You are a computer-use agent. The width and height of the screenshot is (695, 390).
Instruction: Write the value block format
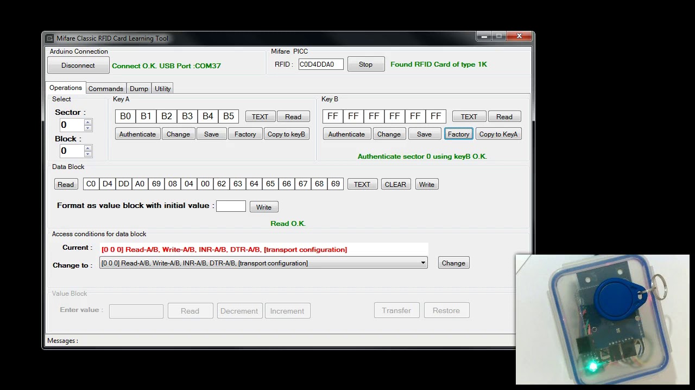point(264,207)
